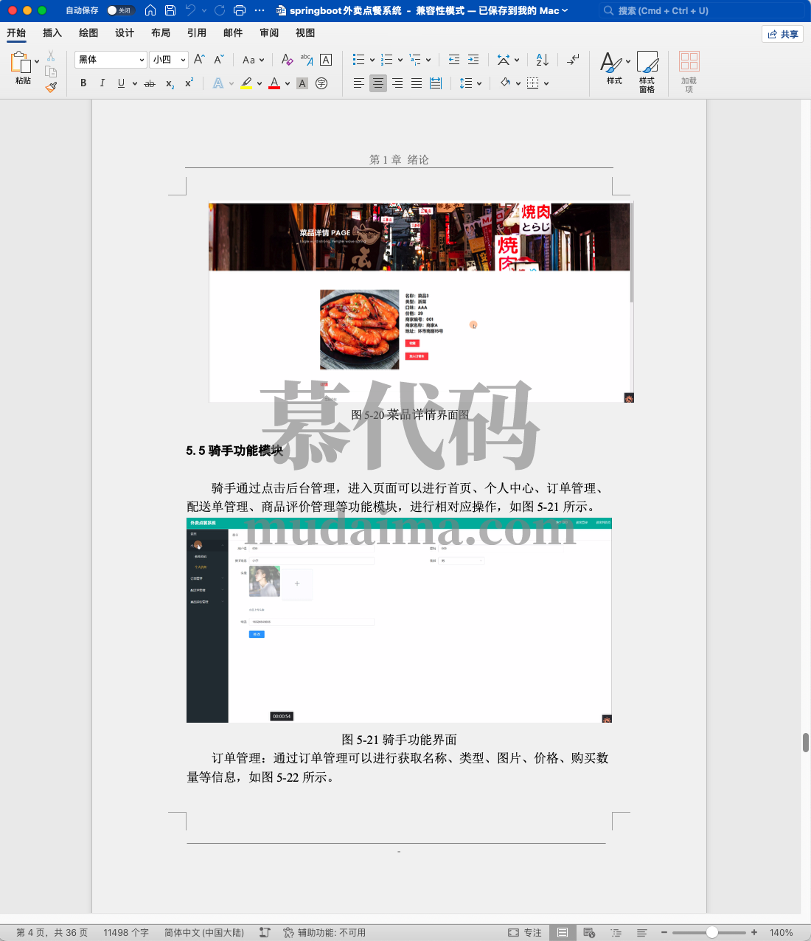The height and width of the screenshot is (941, 811).
Task: Open the 插入 ribbon tab
Action: click(52, 33)
